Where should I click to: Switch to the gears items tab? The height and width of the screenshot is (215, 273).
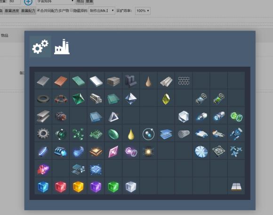point(40,46)
